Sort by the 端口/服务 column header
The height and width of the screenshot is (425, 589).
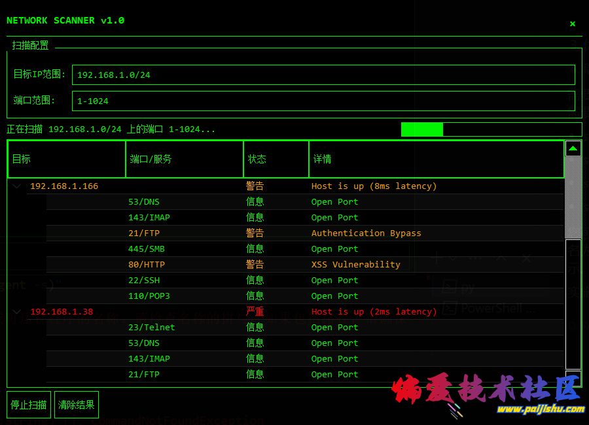pos(185,159)
